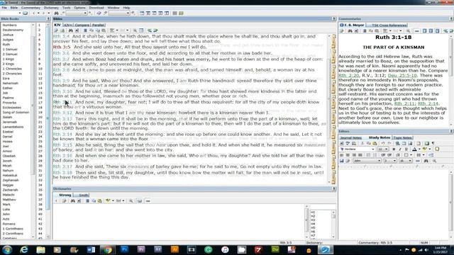Open Internet Explorer from the taskbar
The width and height of the screenshot is (454, 255).
pos(23,250)
